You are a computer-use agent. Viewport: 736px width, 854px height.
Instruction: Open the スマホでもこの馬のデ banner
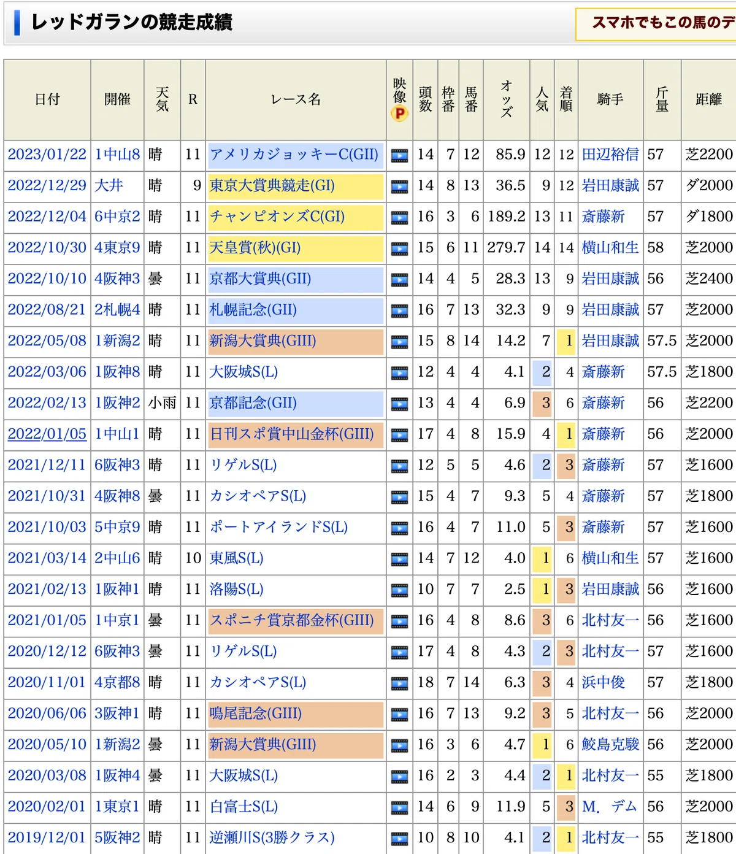pyautogui.click(x=656, y=24)
